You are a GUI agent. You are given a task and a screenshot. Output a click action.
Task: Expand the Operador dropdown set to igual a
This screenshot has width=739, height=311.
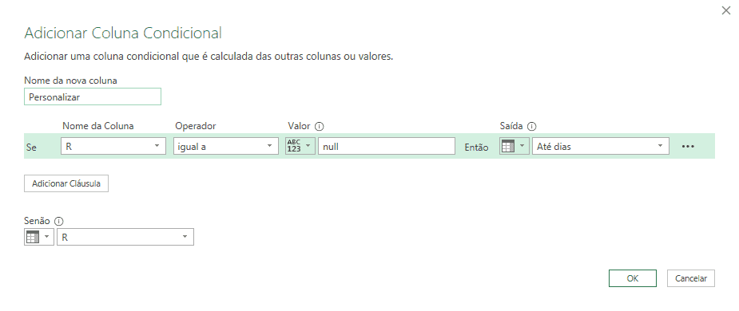(x=226, y=146)
